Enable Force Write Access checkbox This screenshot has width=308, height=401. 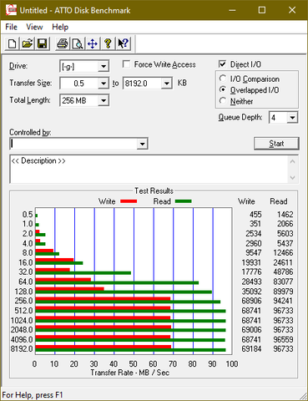coord(126,64)
